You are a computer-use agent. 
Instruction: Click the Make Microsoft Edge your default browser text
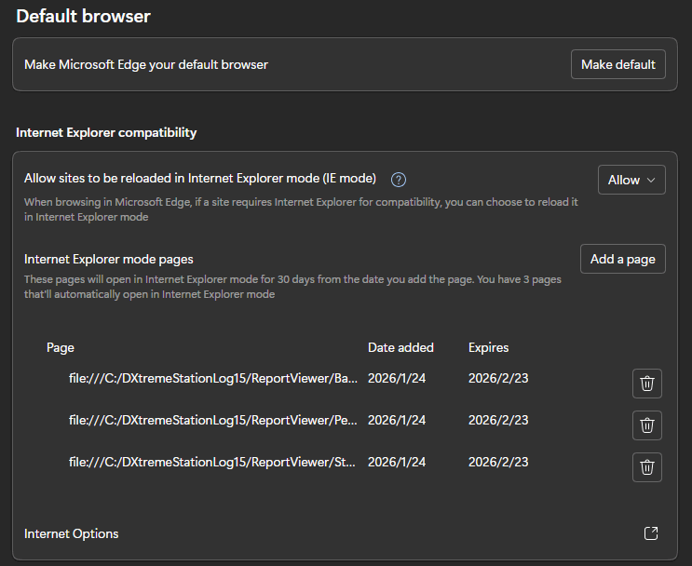146,64
